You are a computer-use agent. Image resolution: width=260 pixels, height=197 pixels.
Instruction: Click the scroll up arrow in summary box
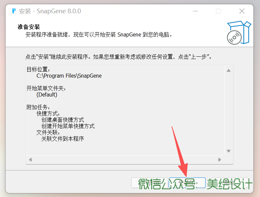(x=228, y=70)
